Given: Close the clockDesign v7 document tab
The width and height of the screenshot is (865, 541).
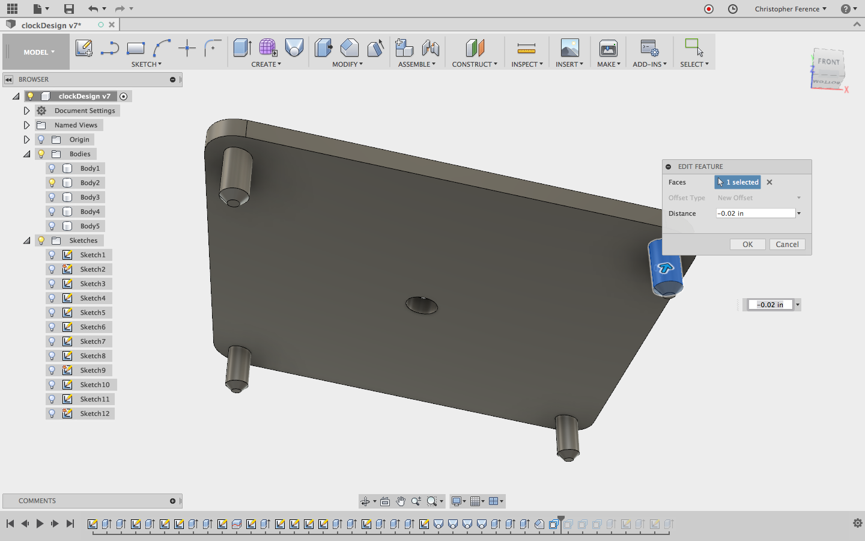Looking at the screenshot, I should pos(112,25).
